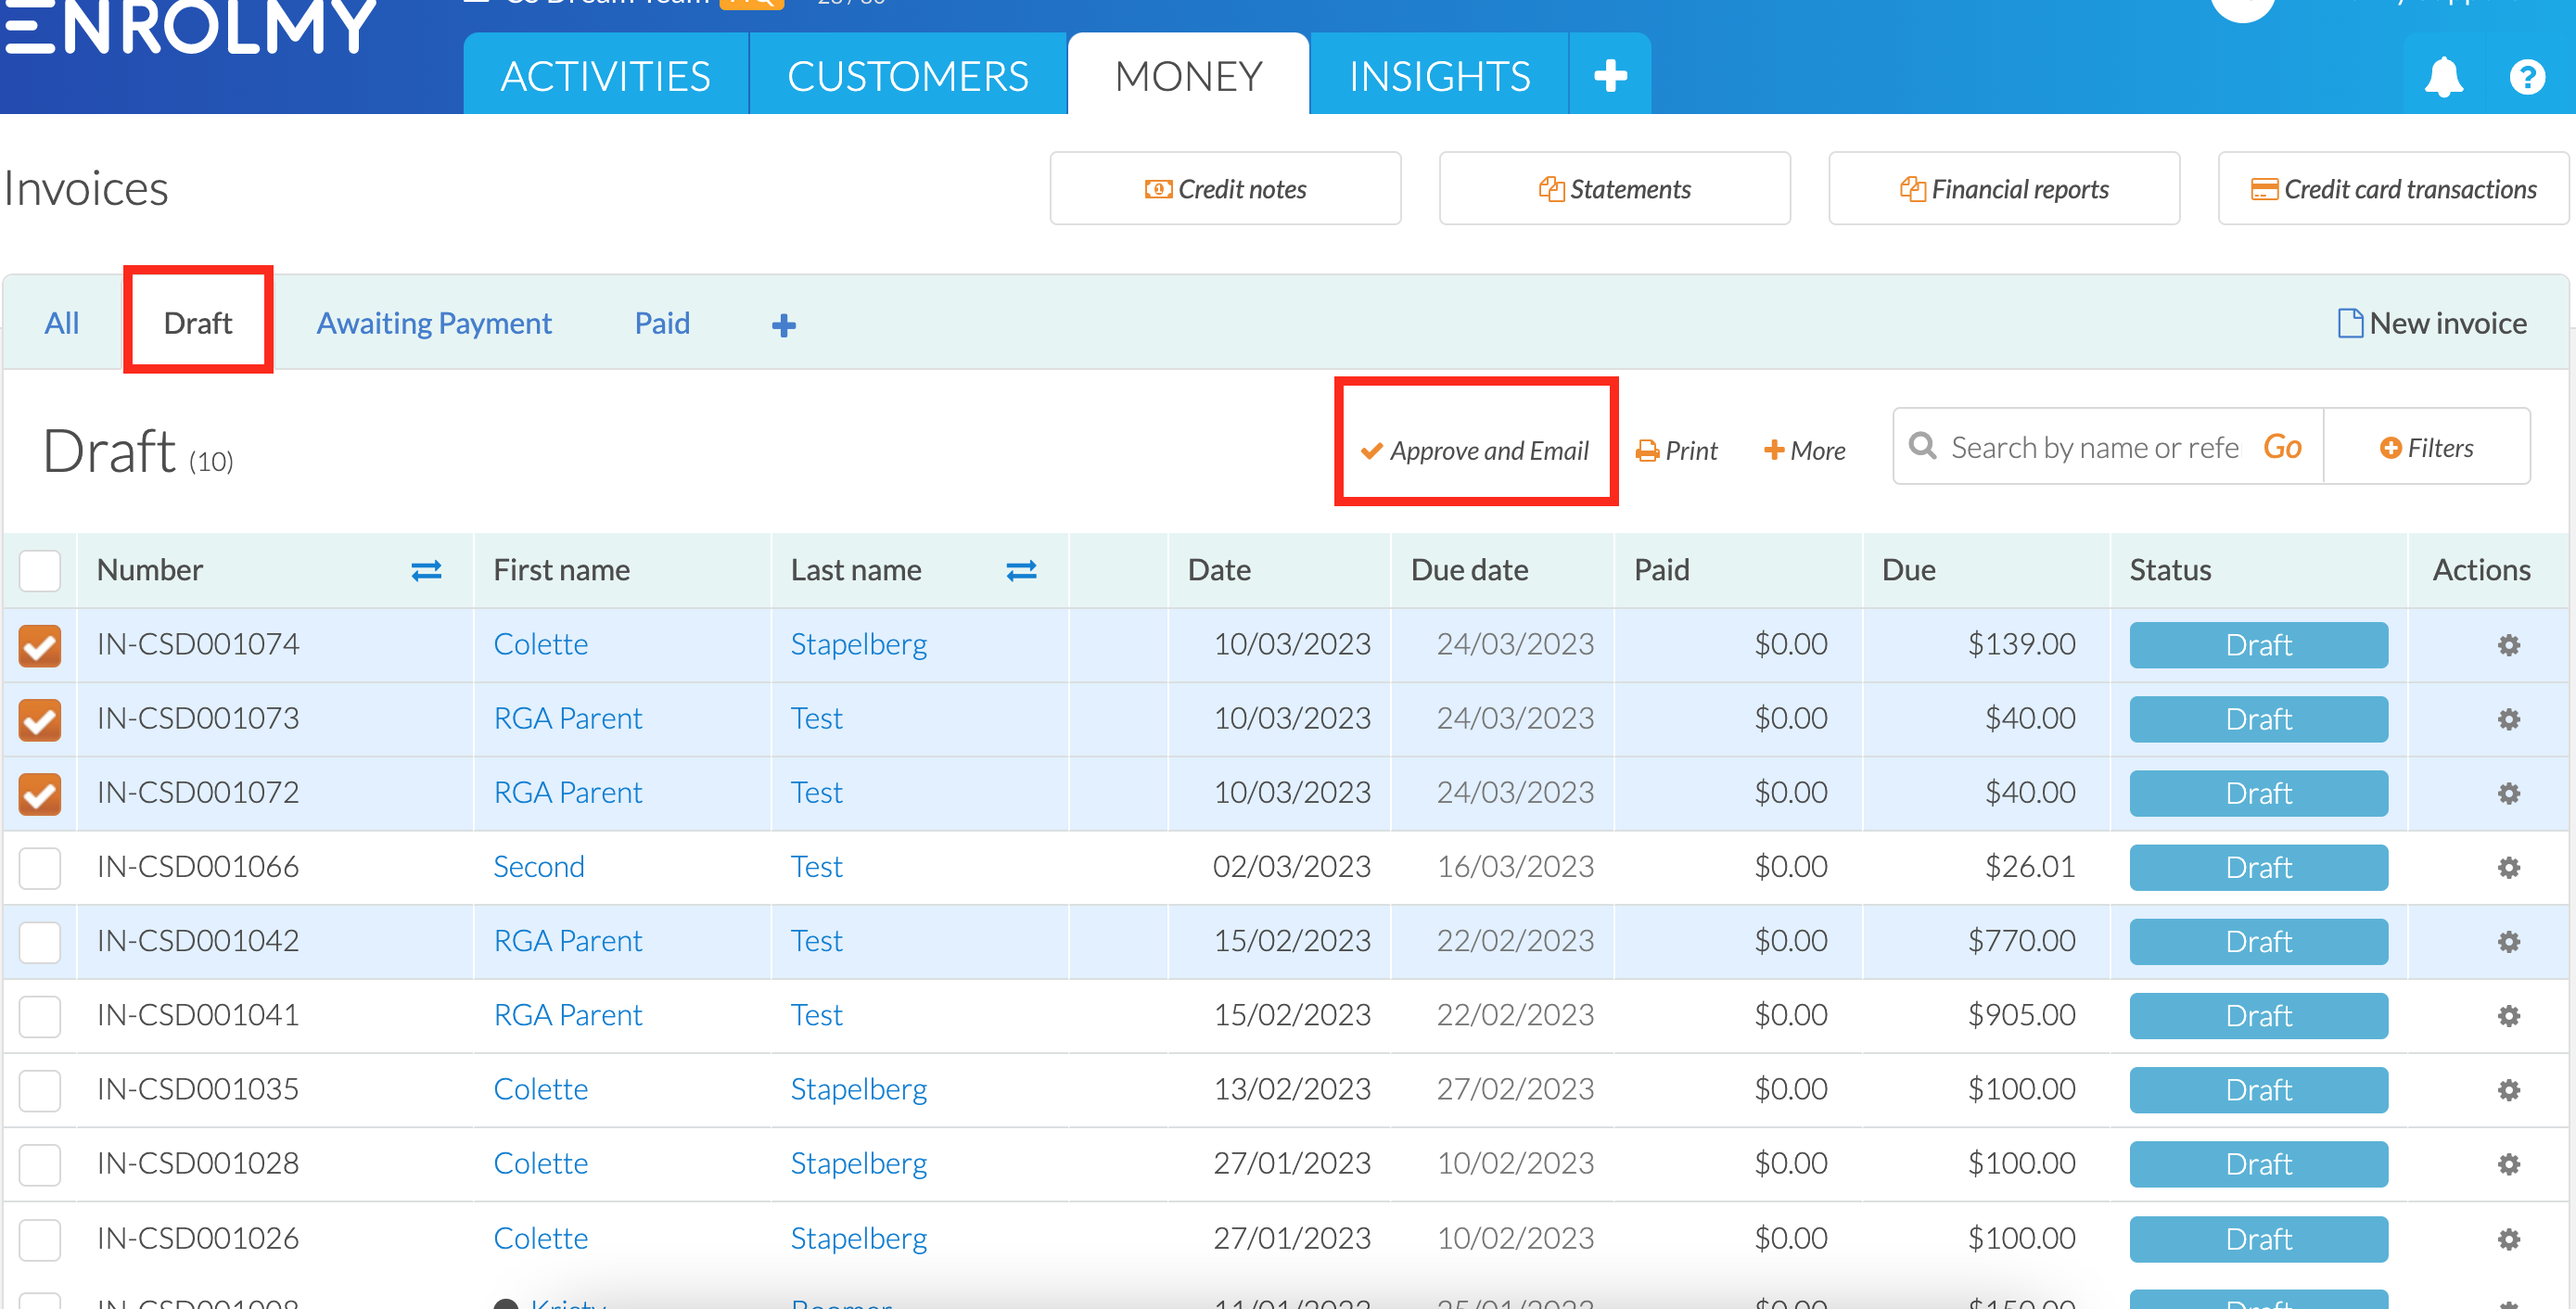Open Second link in row IN-CSD001066
The height and width of the screenshot is (1309, 2576).
coord(539,866)
